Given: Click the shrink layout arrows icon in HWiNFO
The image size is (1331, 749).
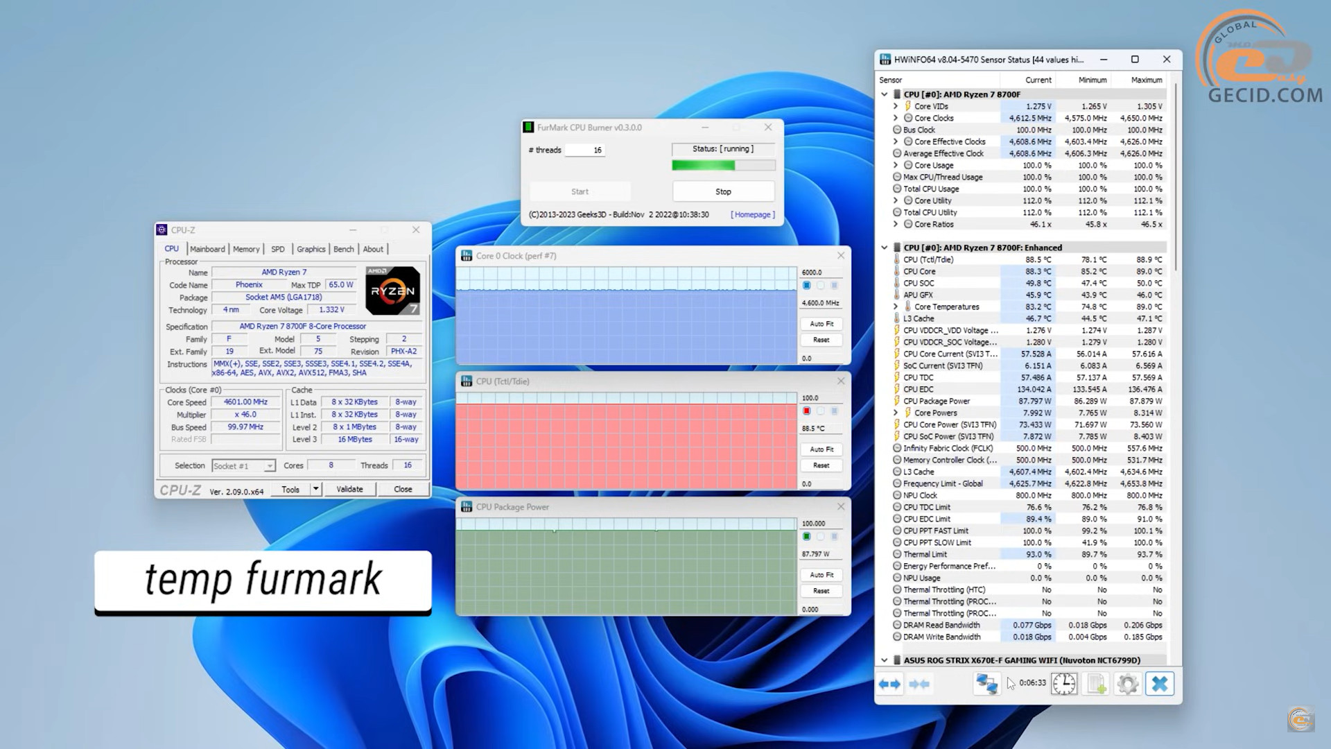Looking at the screenshot, I should (919, 685).
